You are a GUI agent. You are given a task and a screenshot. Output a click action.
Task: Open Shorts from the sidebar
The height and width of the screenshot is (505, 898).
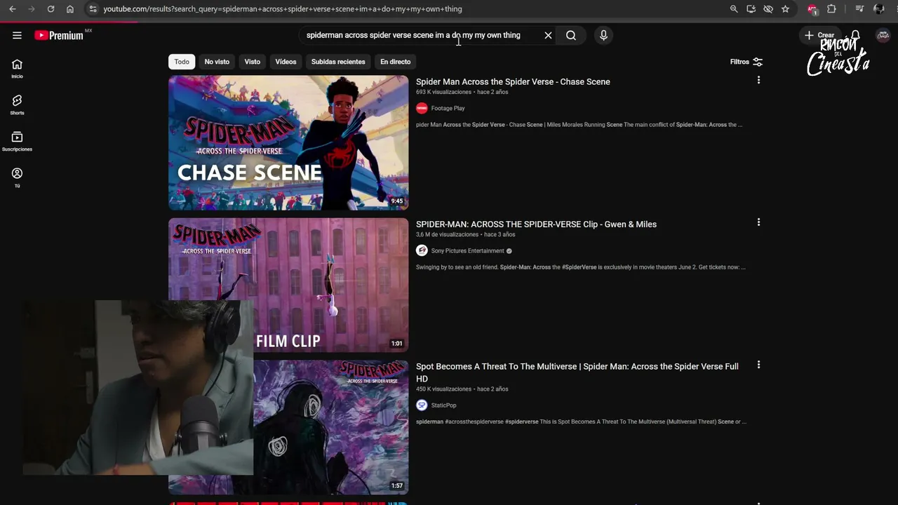pos(17,105)
